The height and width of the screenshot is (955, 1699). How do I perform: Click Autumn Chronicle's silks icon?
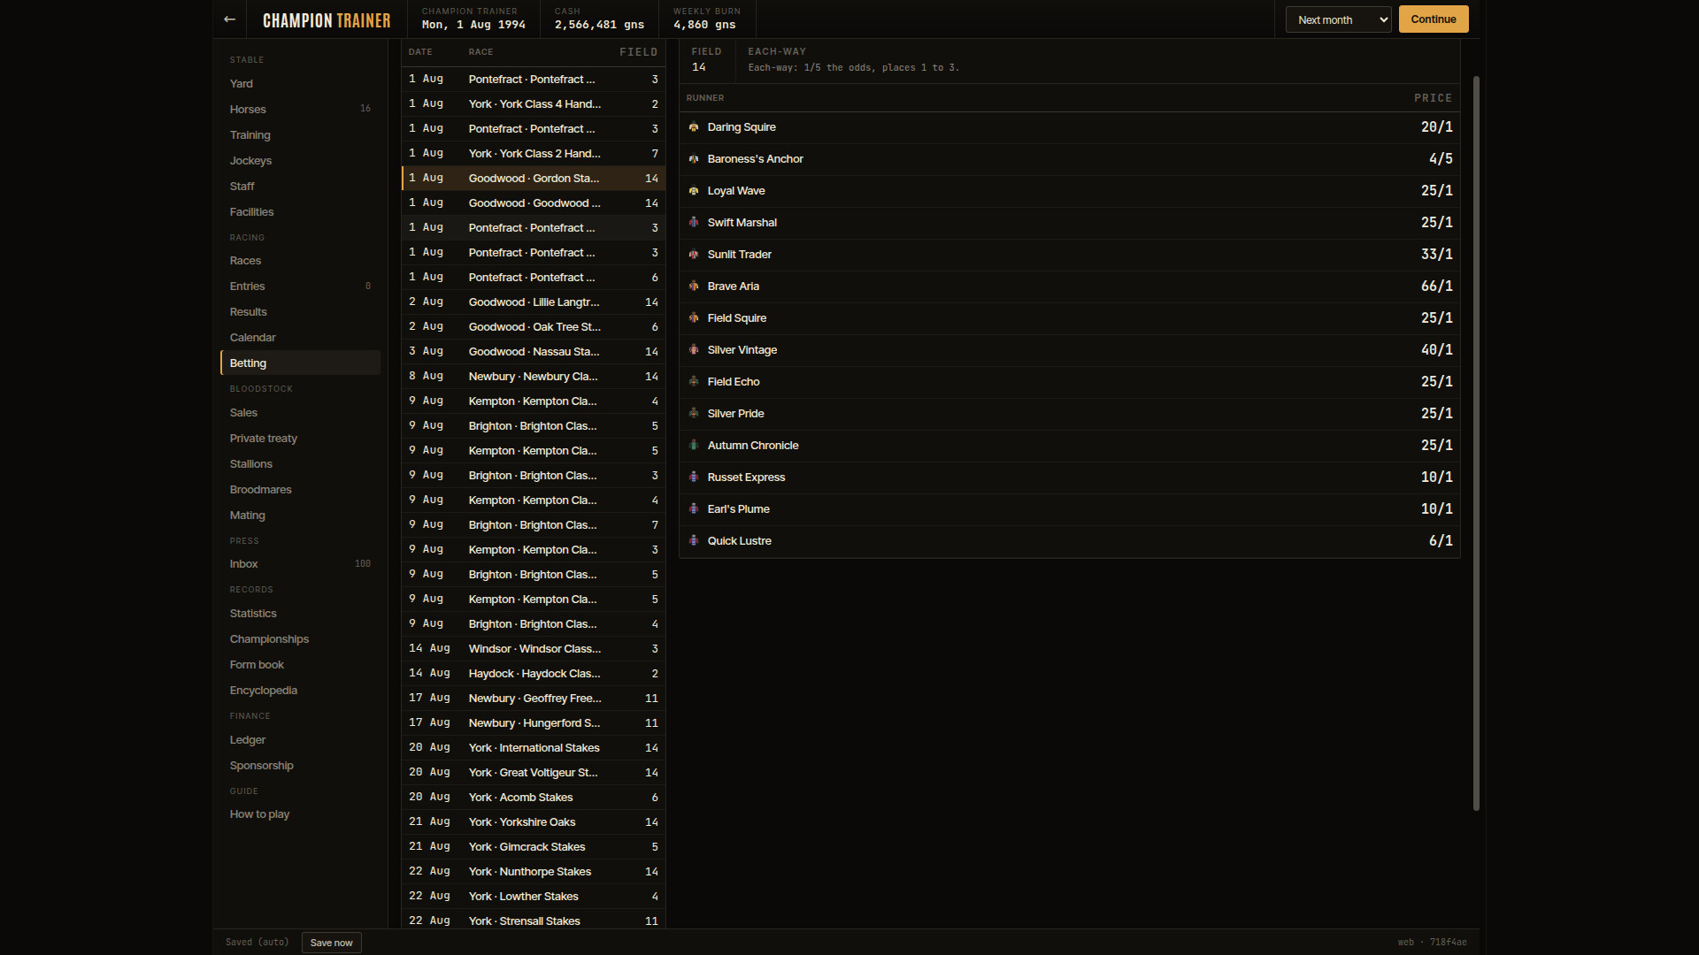pos(694,446)
